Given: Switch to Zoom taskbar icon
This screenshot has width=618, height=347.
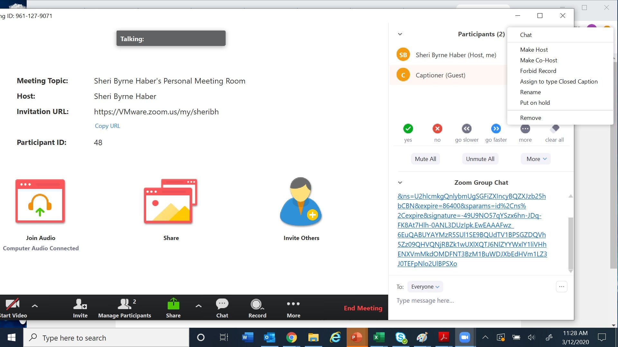Looking at the screenshot, I should click(x=464, y=337).
